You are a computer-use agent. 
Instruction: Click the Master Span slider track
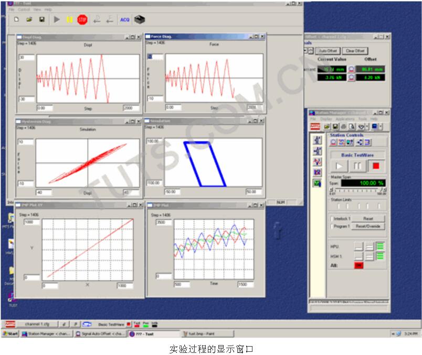(x=358, y=189)
